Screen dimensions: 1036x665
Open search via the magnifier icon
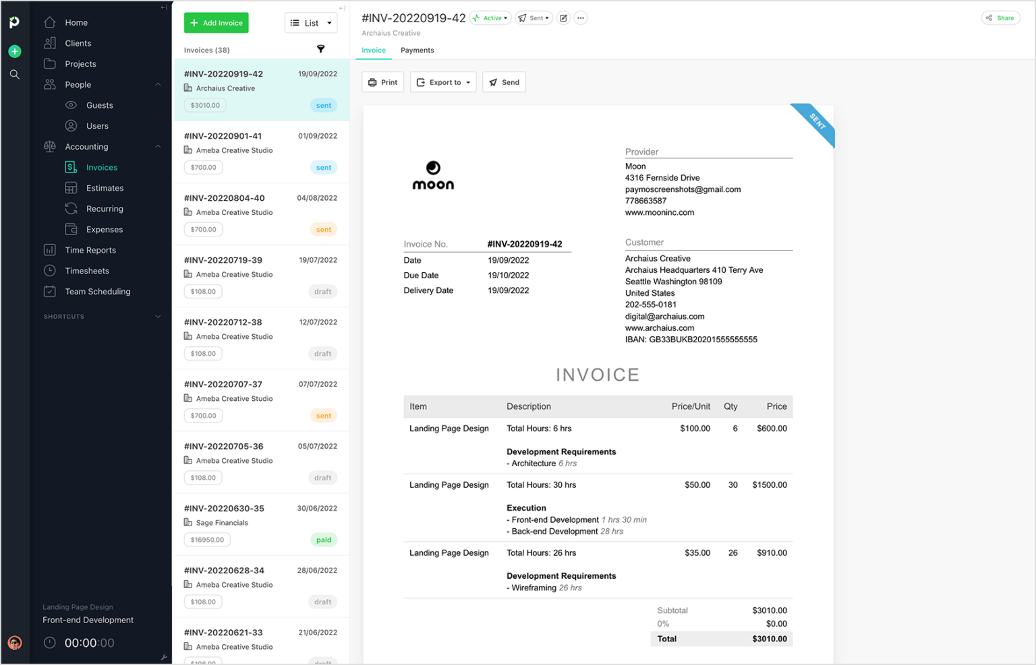click(x=14, y=74)
